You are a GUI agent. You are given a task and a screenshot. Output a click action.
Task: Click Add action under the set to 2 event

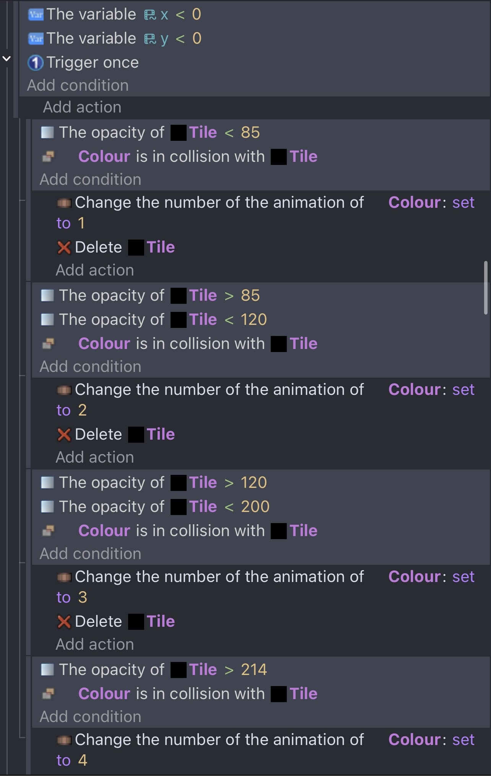(x=95, y=457)
